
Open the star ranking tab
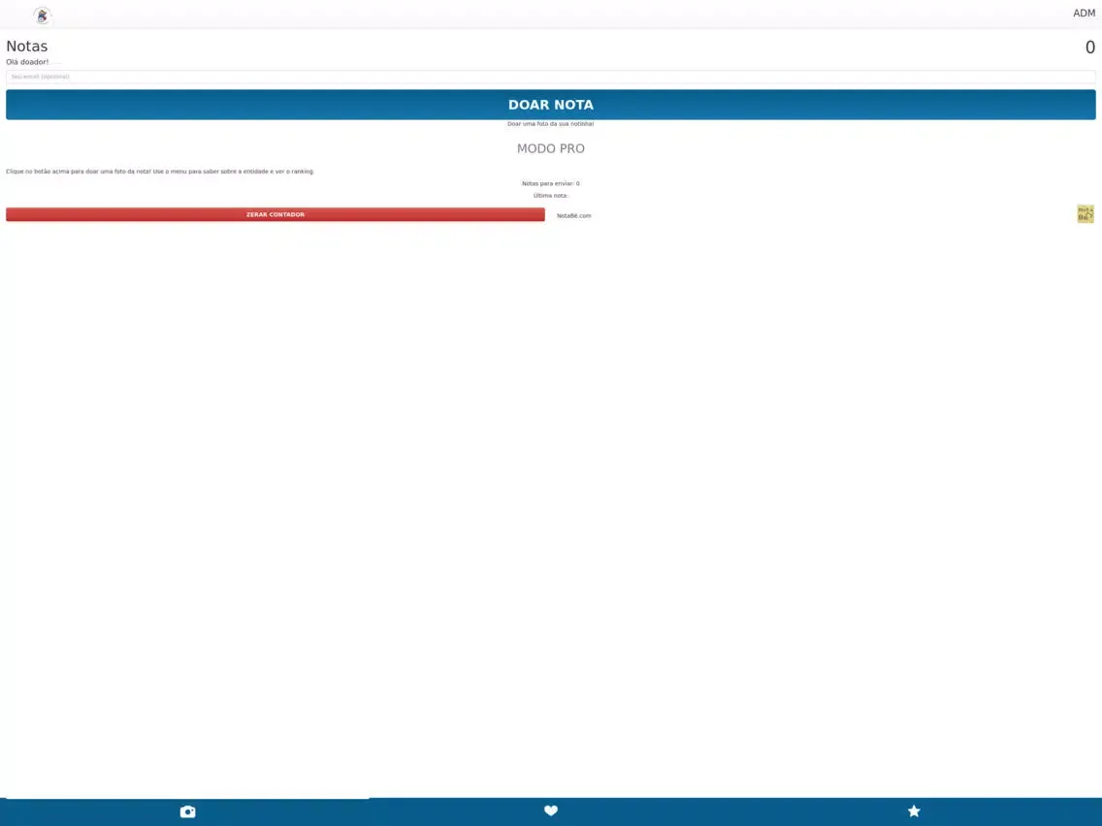click(x=914, y=811)
